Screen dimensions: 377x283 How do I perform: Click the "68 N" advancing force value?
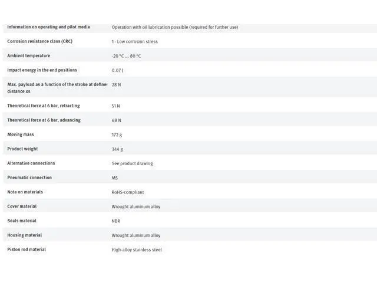[116, 120]
